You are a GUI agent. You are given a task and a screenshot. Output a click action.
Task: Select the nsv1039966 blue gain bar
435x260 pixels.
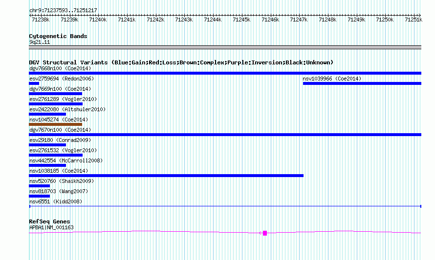tap(362, 83)
